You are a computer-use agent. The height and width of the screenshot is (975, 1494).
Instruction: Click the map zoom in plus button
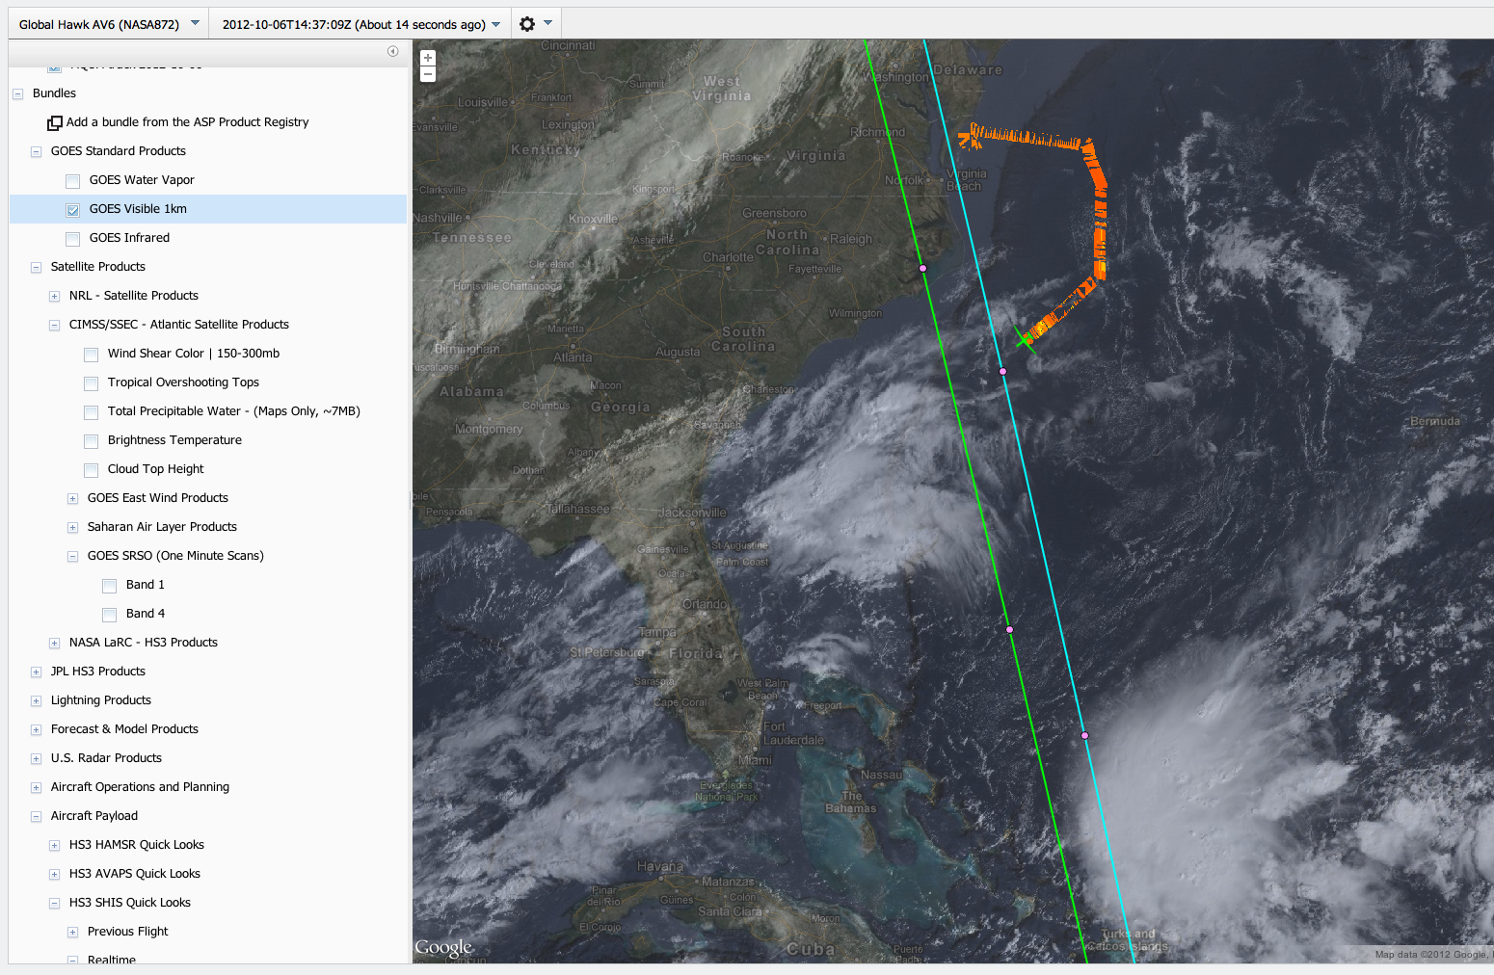click(x=428, y=58)
